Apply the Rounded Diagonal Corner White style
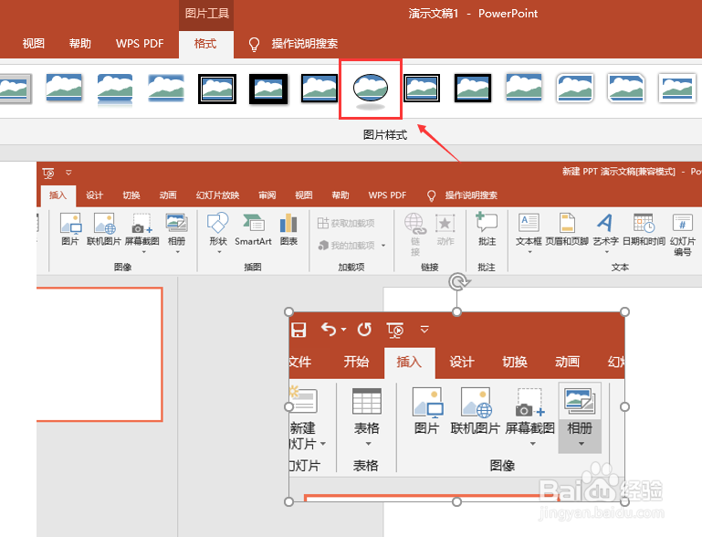702x537 pixels. point(575,89)
